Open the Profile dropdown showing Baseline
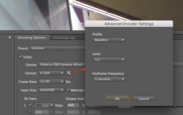Viewport: 183px width, 115px height. pos(109,40)
